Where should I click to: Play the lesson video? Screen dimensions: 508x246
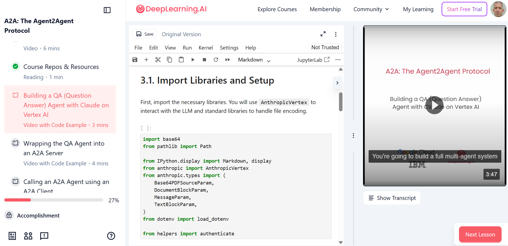tap(434, 105)
